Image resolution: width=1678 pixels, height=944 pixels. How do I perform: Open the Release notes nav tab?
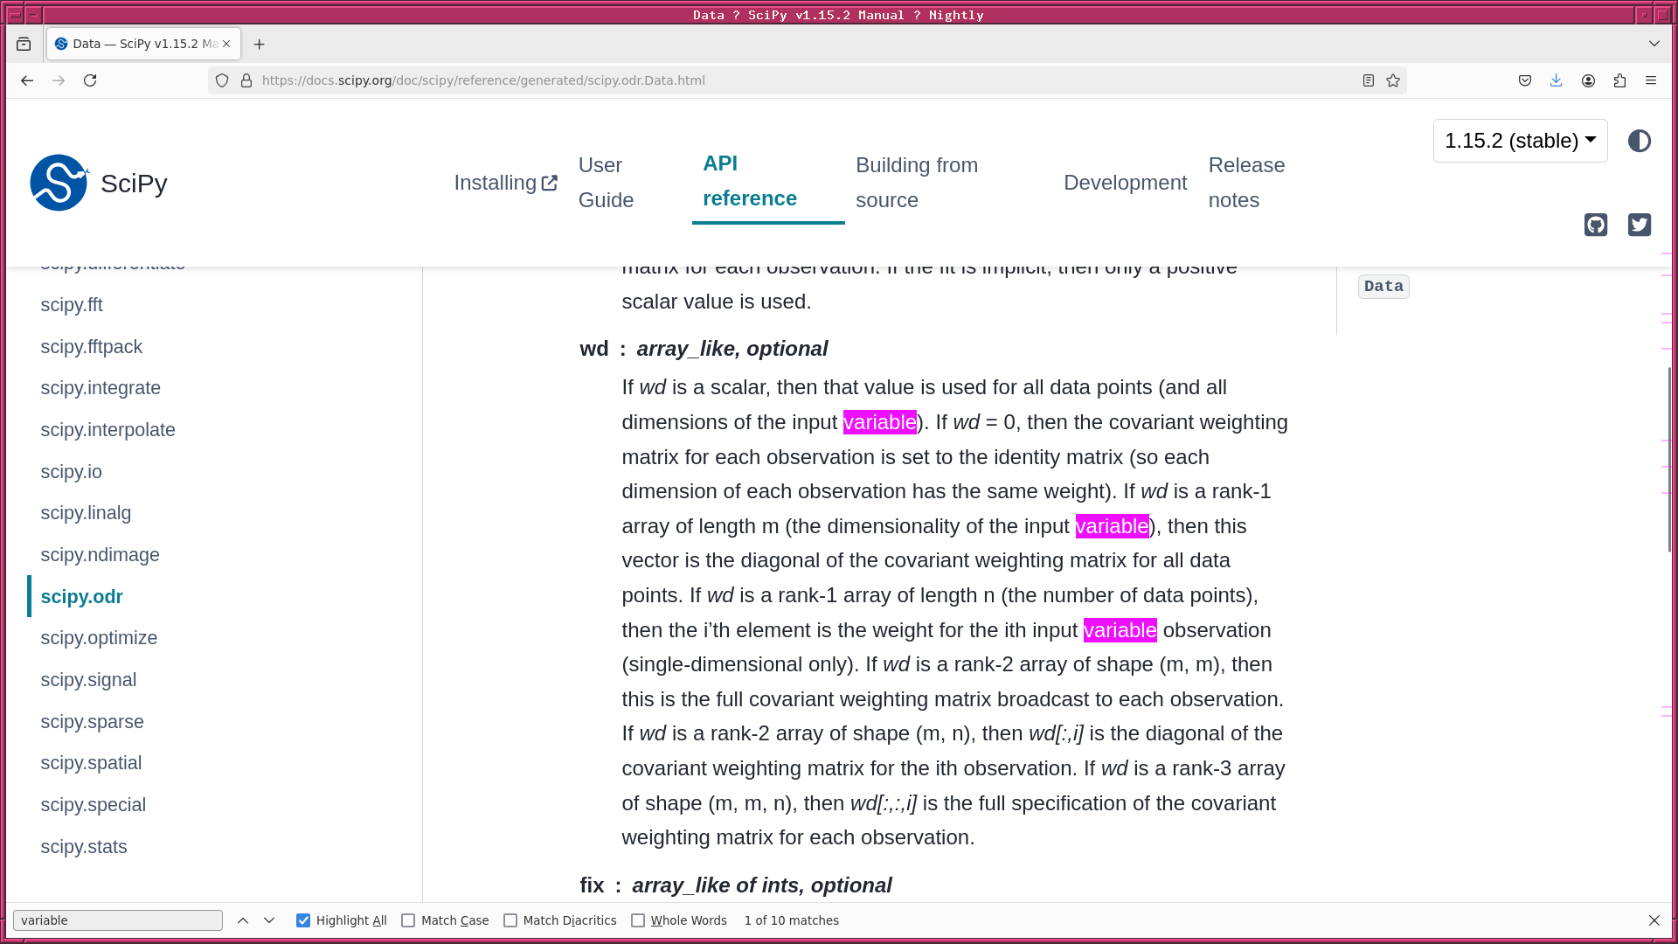click(1246, 183)
